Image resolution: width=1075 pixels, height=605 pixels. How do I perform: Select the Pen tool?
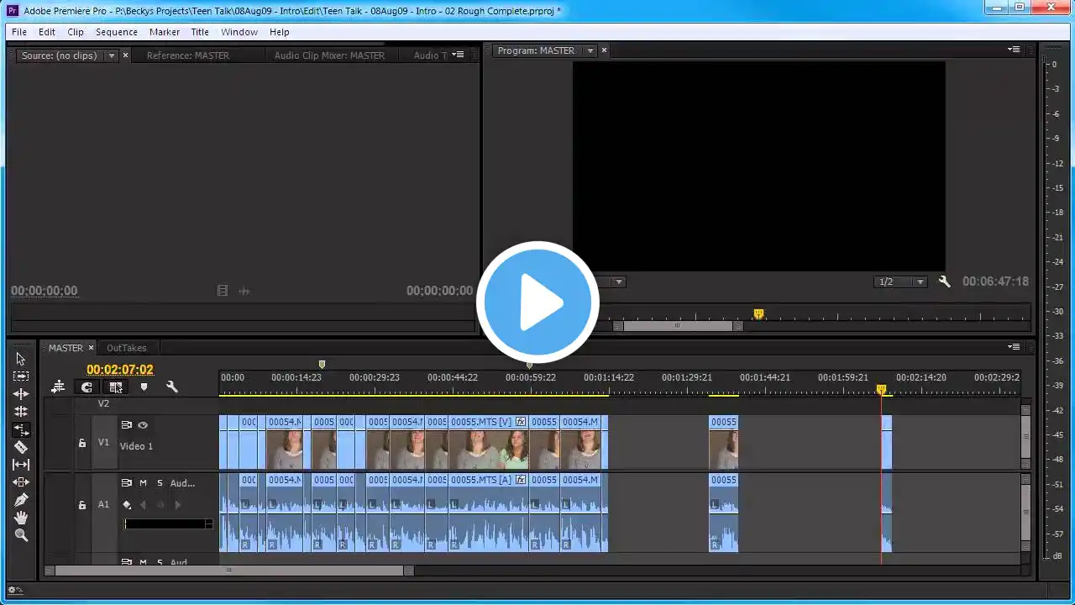click(21, 500)
